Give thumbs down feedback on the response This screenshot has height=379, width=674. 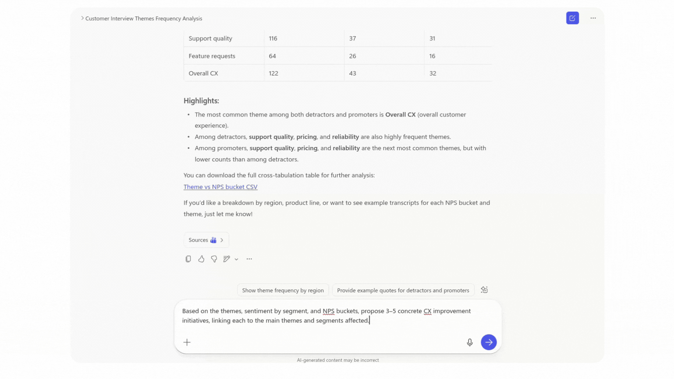214,259
